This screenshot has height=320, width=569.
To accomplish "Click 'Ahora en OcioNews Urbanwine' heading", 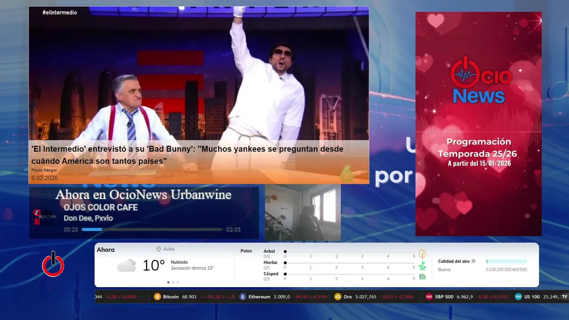I will point(143,195).
